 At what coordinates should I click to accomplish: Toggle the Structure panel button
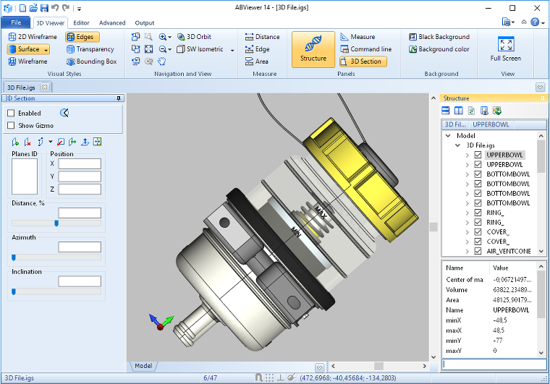(313, 49)
